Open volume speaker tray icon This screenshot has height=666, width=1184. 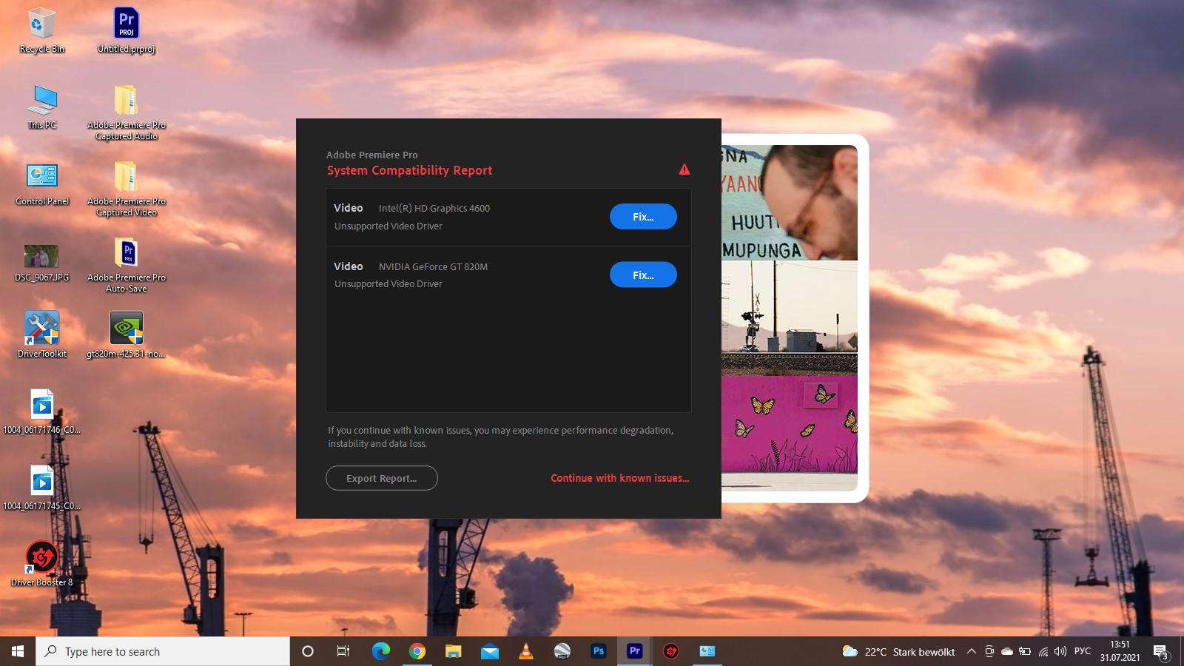[x=1060, y=651]
